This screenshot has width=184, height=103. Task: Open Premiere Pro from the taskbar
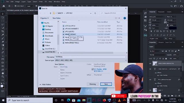coord(94,100)
